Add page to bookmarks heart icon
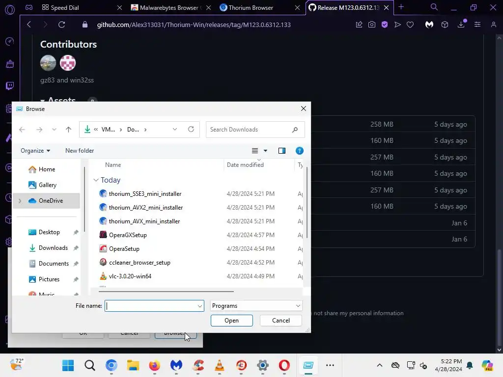The height and width of the screenshot is (377, 503). pyautogui.click(x=410, y=25)
